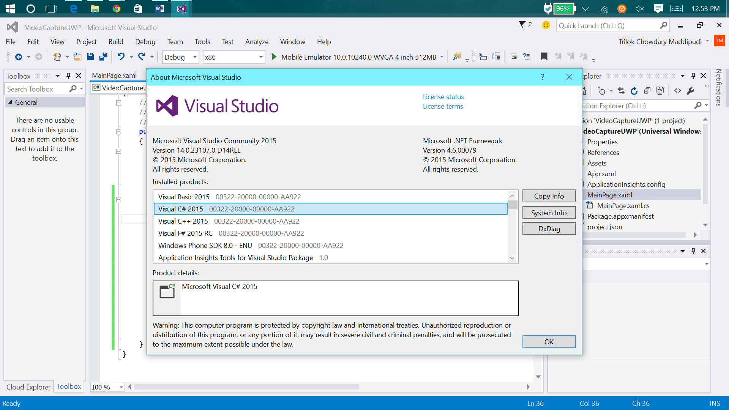
Task: Click the Properties wrench icon in Solution Explorer
Action: point(691,91)
